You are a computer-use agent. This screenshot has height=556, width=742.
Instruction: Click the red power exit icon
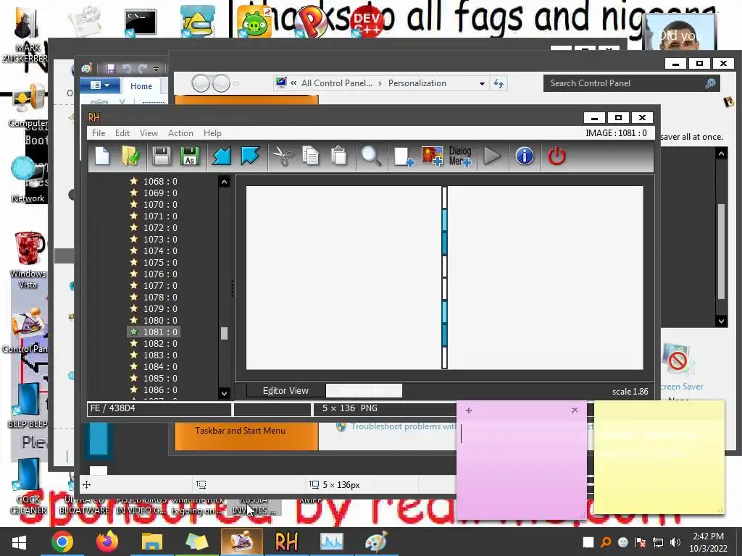coord(556,156)
